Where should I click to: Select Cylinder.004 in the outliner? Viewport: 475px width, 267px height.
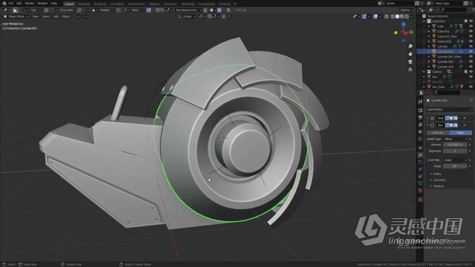point(445,66)
